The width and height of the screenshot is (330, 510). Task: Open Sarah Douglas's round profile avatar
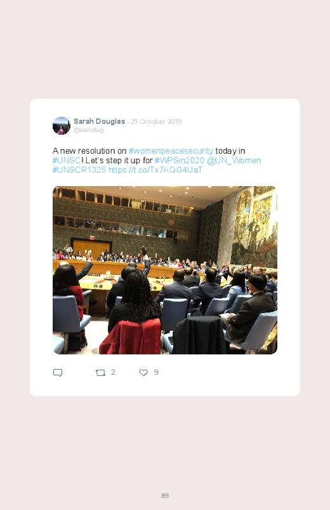(x=62, y=126)
